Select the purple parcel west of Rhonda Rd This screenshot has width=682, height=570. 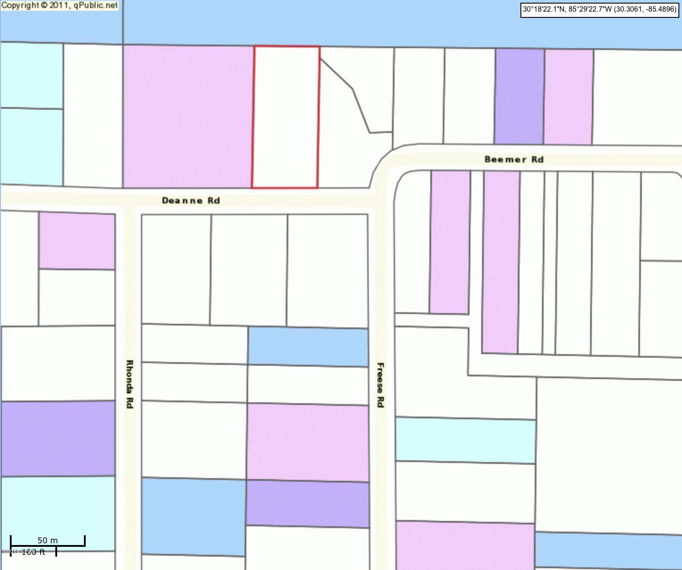click(58, 438)
